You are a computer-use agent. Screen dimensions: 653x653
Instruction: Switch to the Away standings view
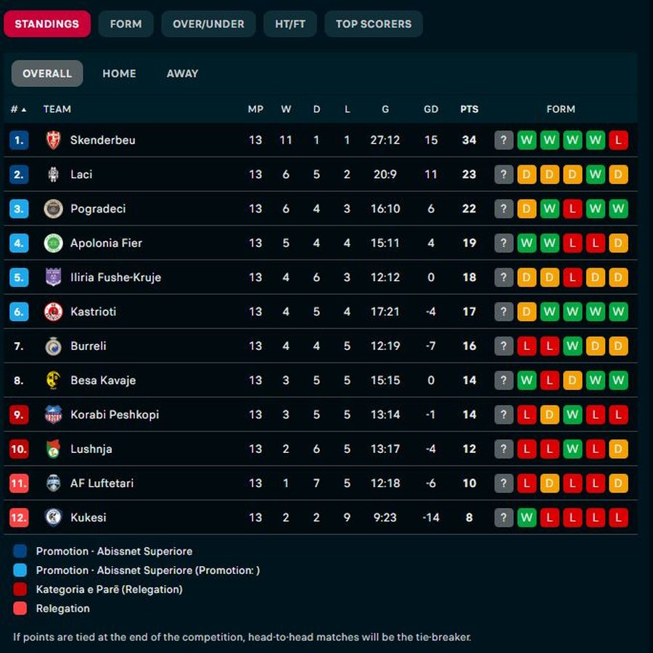pyautogui.click(x=182, y=73)
